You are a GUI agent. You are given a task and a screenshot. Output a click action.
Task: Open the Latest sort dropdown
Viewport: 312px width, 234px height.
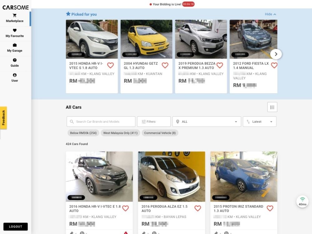259,121
